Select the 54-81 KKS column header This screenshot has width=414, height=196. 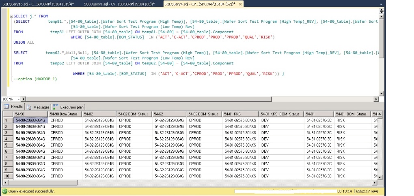[241, 114]
